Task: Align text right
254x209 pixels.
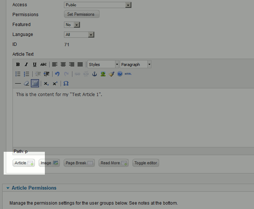Action: coord(72,65)
